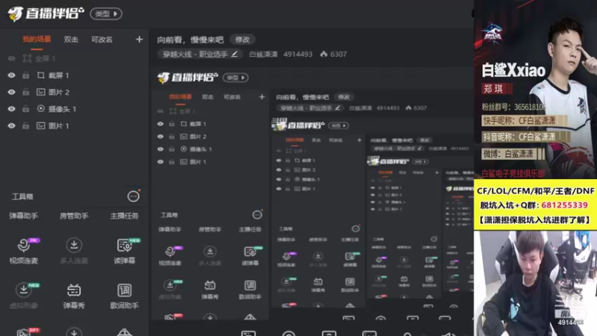
Task: Click the 白鲨Xxiao streamer banner image
Action: pos(535,90)
